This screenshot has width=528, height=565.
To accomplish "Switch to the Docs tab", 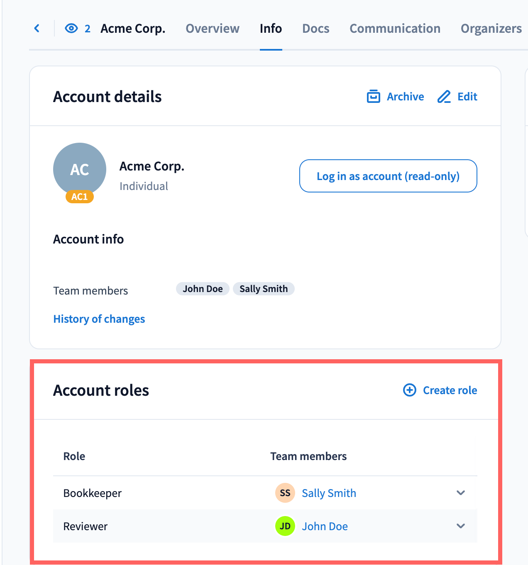I will (x=316, y=28).
